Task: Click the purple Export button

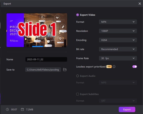Action: (127, 109)
